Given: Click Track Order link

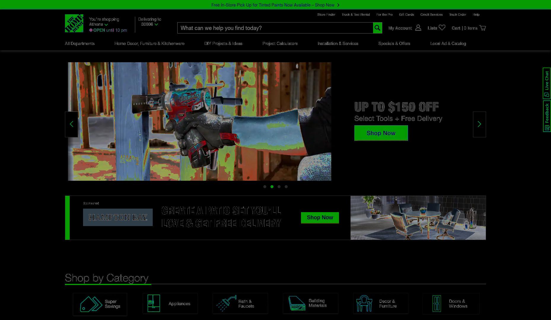Looking at the screenshot, I should [458, 15].
